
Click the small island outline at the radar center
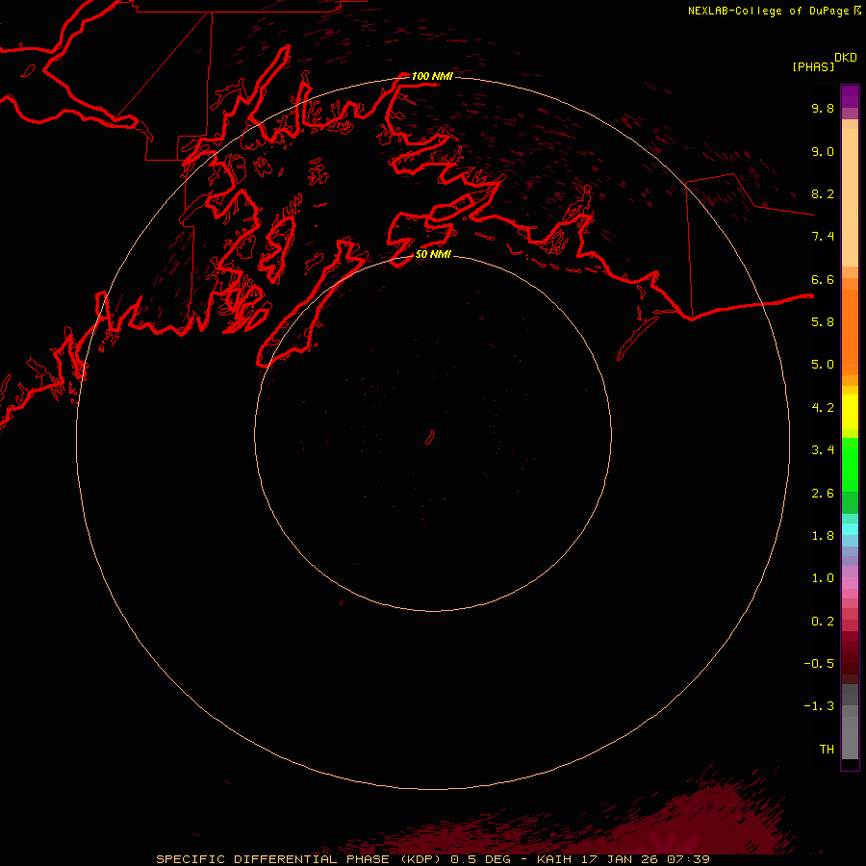(x=430, y=438)
